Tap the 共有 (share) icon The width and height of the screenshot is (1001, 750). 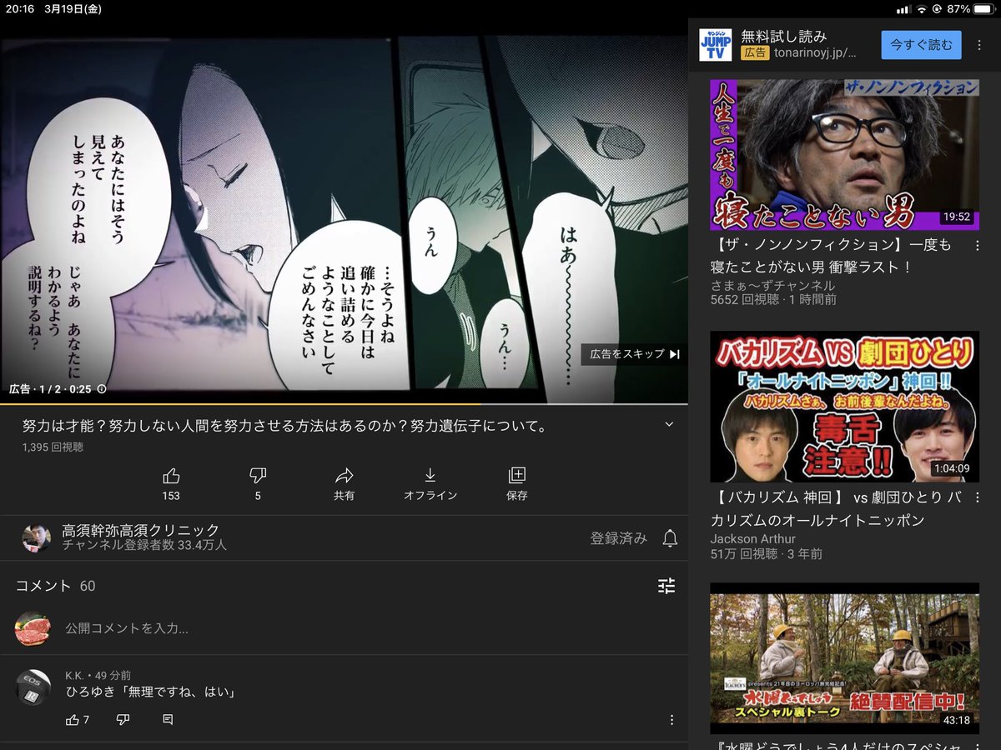coord(345,476)
